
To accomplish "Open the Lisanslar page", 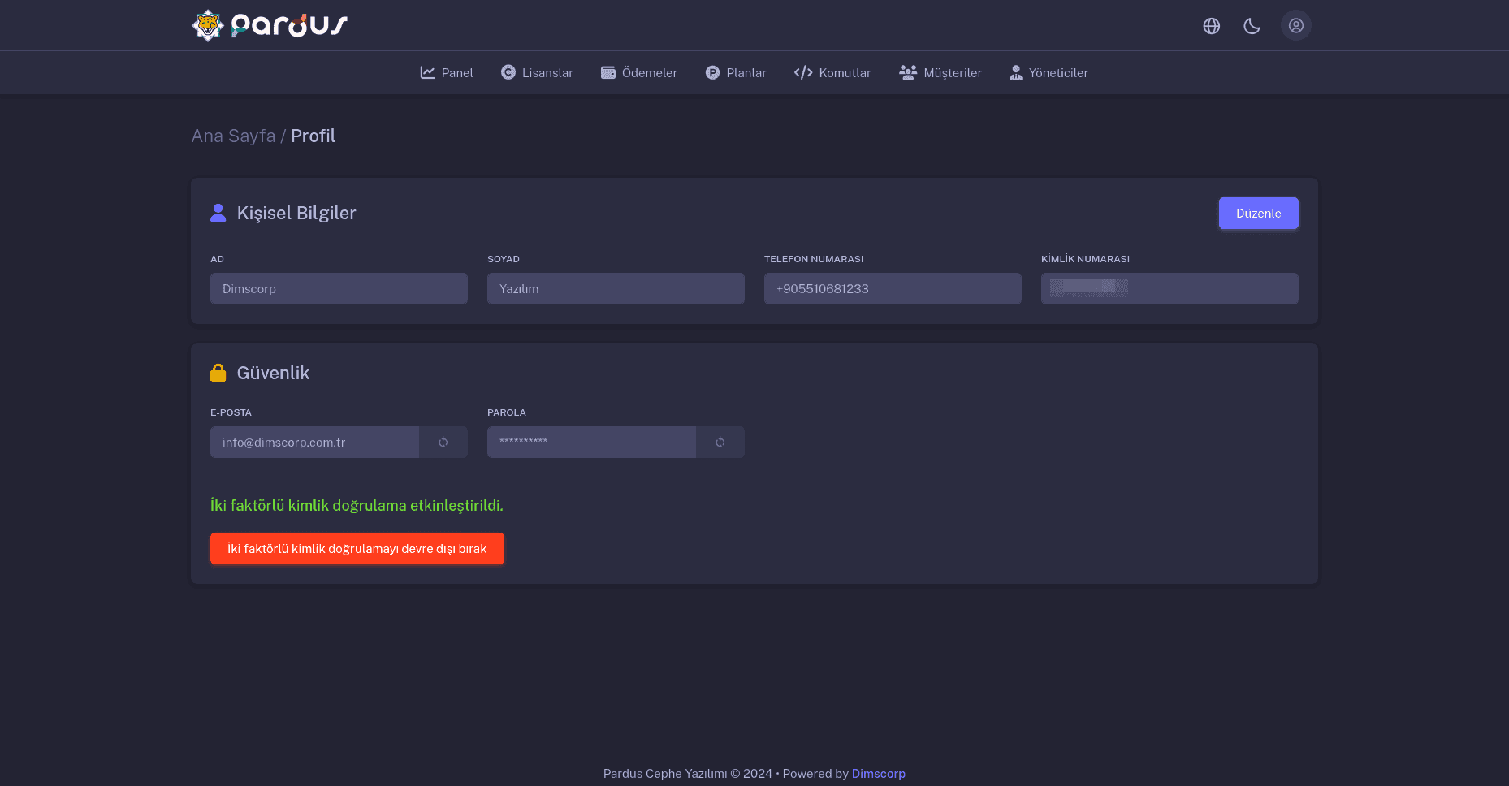I will pyautogui.click(x=537, y=73).
